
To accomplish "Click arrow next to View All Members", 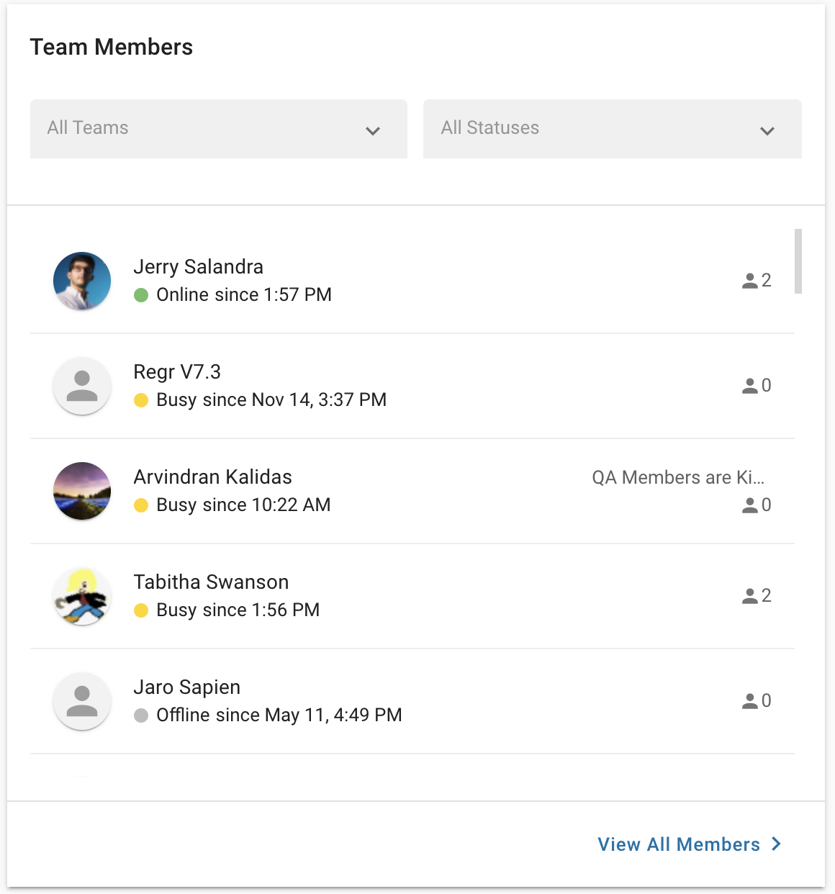I will (x=776, y=844).
